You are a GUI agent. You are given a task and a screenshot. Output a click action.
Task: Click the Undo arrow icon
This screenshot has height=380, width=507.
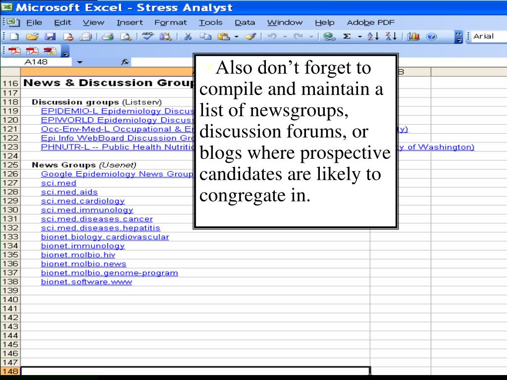click(272, 37)
